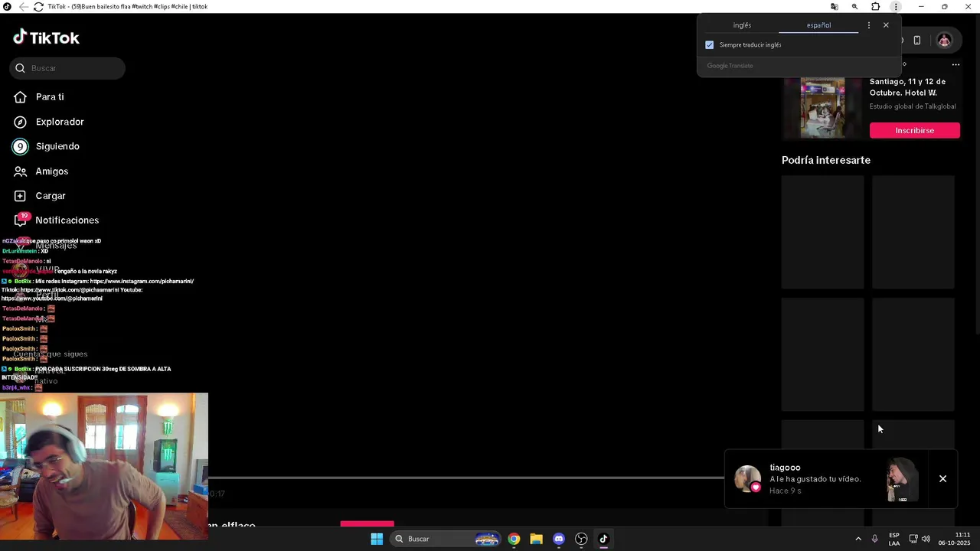Open Chrome from the taskbar
980x551 pixels.
coord(514,539)
